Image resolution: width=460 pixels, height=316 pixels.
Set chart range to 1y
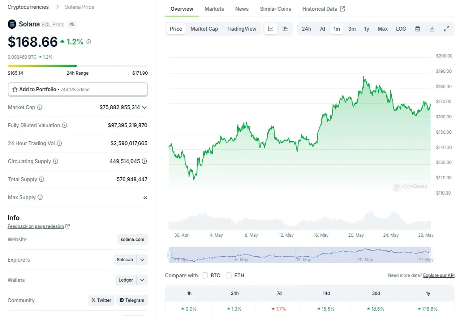(x=367, y=29)
